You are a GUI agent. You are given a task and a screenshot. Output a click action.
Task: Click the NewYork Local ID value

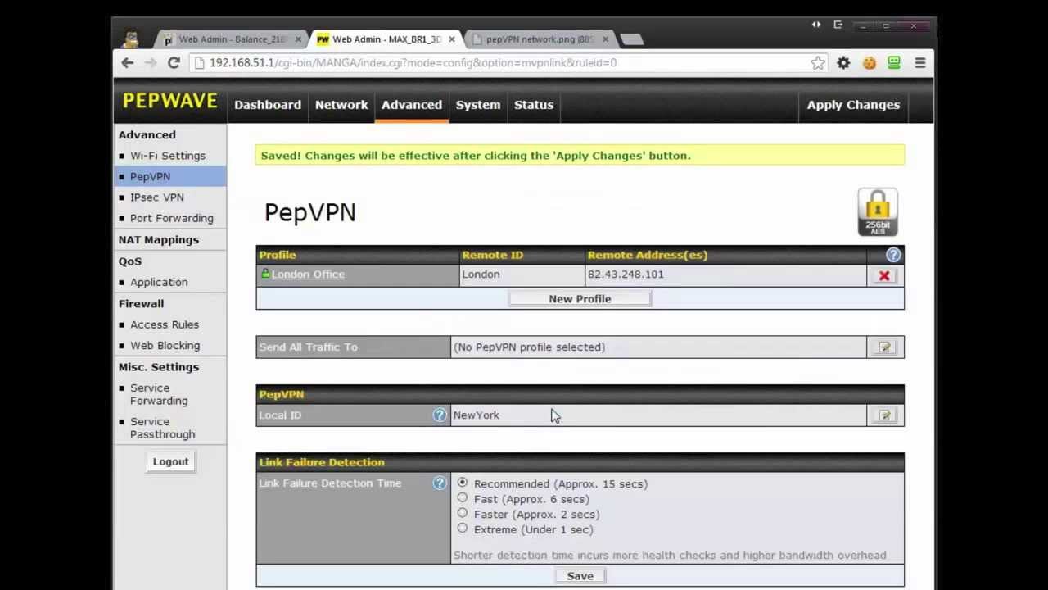[x=477, y=415]
